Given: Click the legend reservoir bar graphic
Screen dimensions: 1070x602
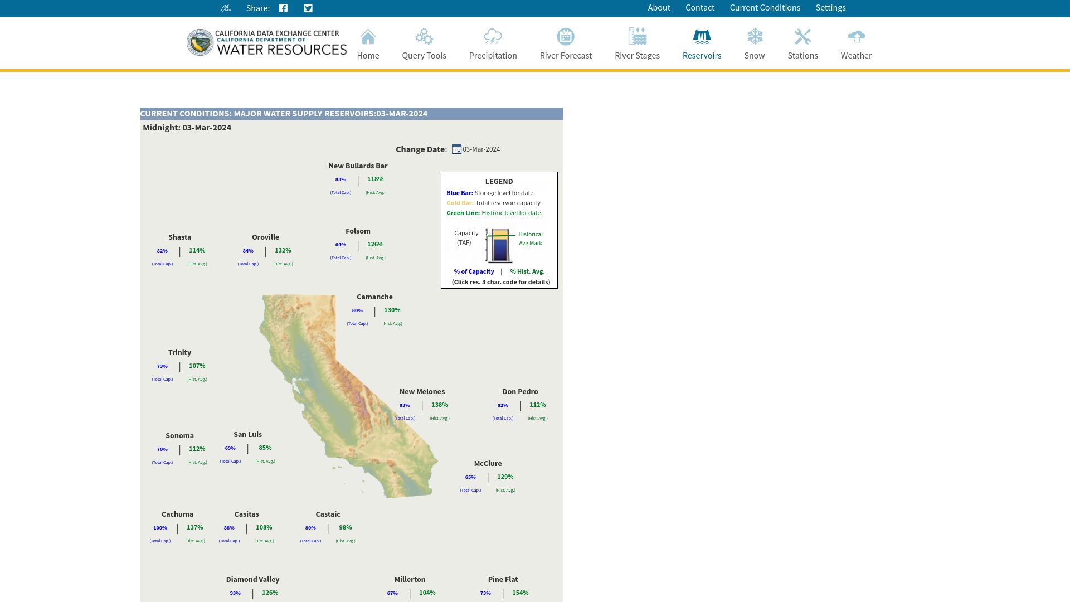Looking at the screenshot, I should [499, 245].
